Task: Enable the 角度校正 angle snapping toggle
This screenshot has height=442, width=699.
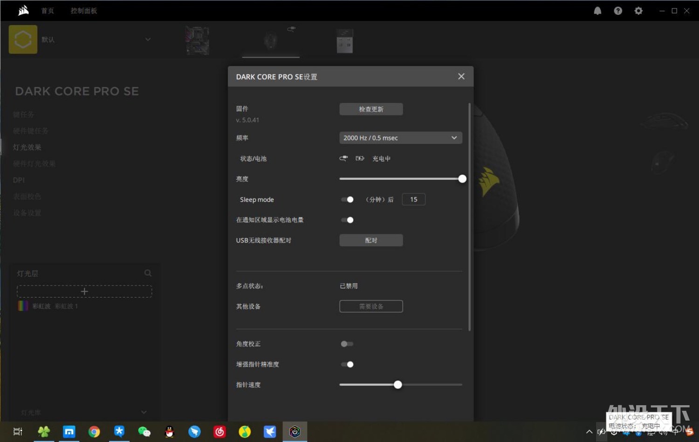Action: [x=347, y=344]
